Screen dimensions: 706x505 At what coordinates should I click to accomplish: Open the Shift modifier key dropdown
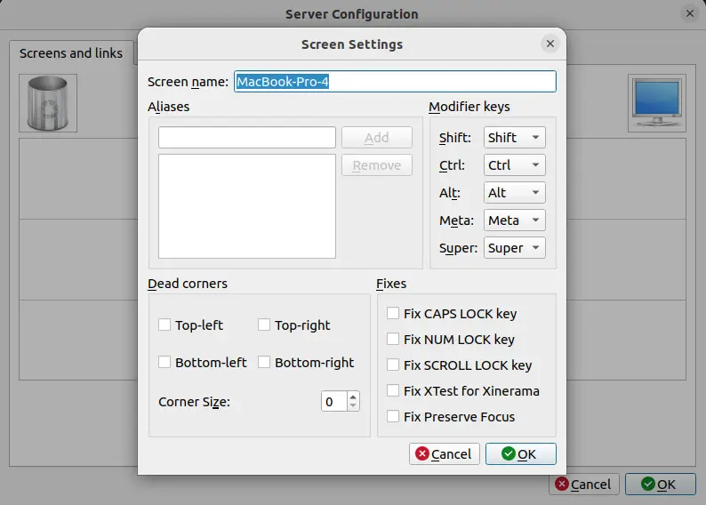point(514,137)
